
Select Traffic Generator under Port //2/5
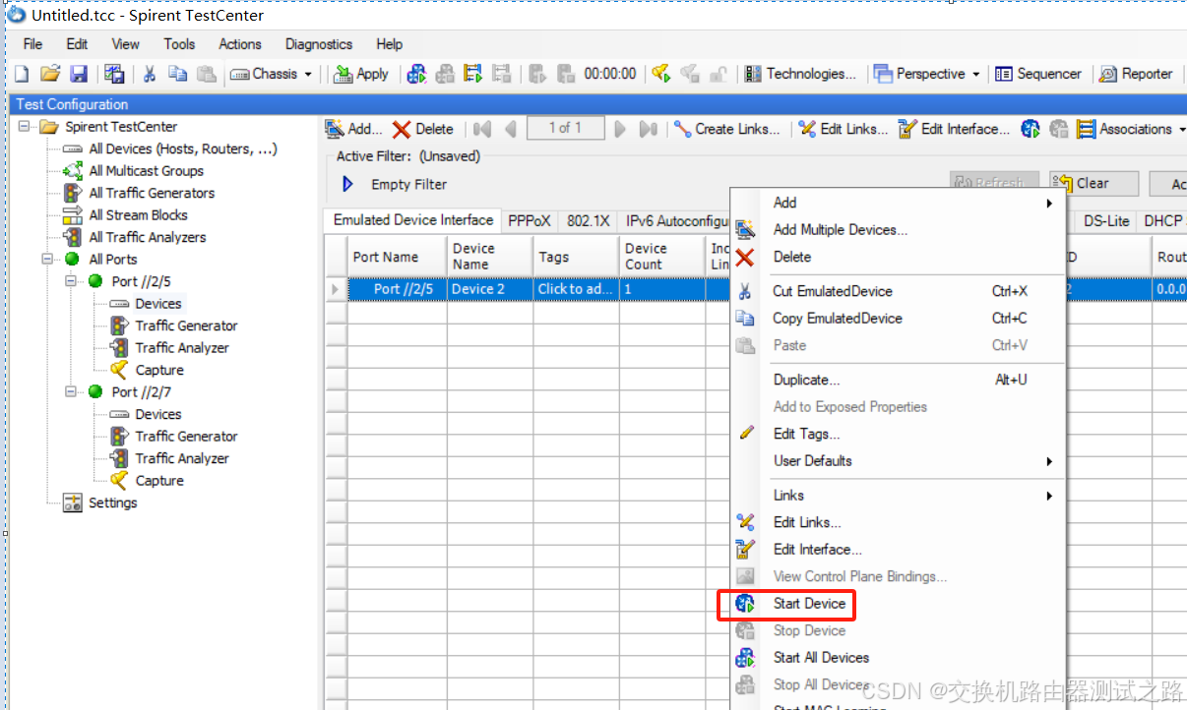pyautogui.click(x=186, y=325)
